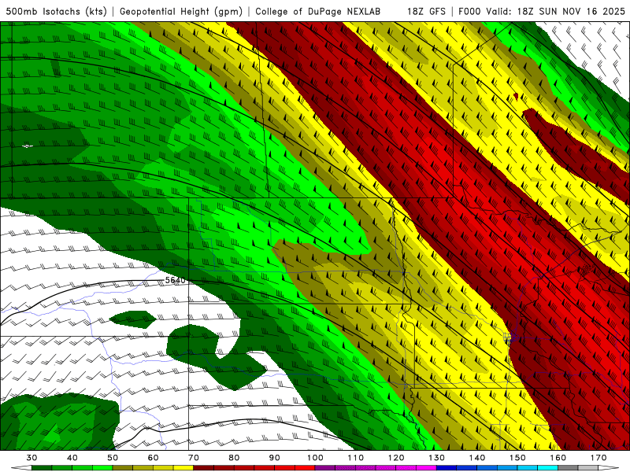Click the "18Z GFS" model run label

[426, 11]
